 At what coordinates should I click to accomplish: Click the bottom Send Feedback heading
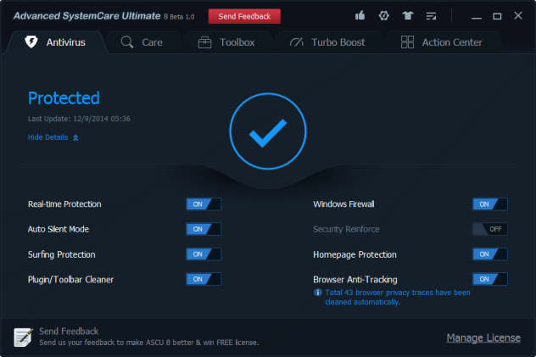click(69, 331)
